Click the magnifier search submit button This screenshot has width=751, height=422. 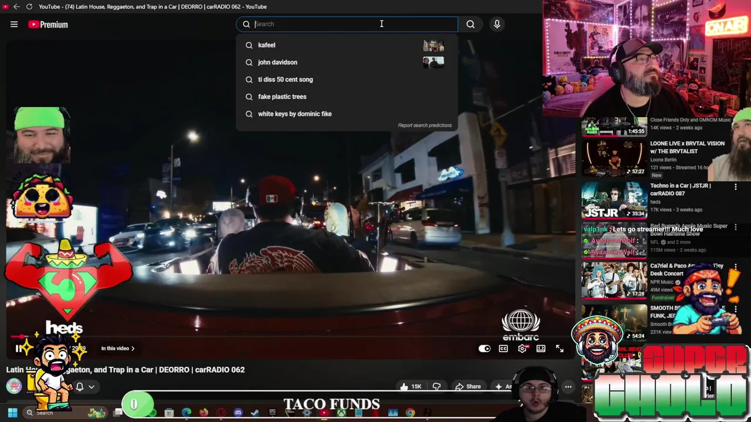471,24
